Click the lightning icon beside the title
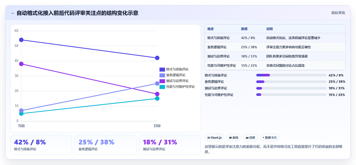356x165 pixels. (12, 13)
